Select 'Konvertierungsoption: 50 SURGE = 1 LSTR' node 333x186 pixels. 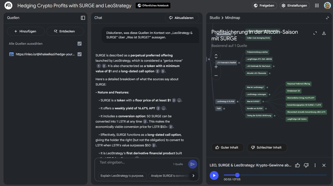(x=304, y=105)
